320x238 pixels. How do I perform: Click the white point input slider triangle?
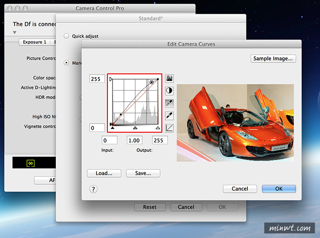(x=158, y=128)
